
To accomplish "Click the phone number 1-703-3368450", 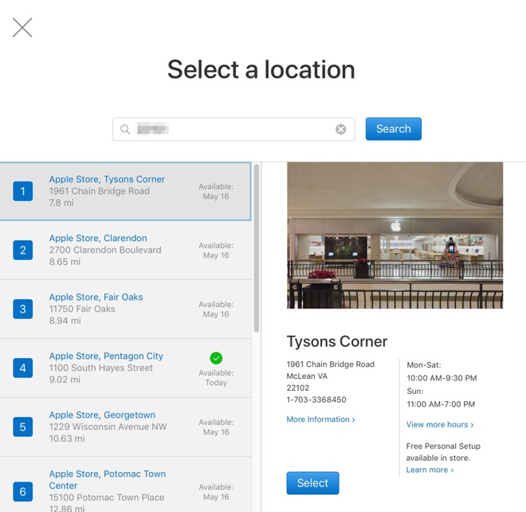I will click(x=316, y=400).
